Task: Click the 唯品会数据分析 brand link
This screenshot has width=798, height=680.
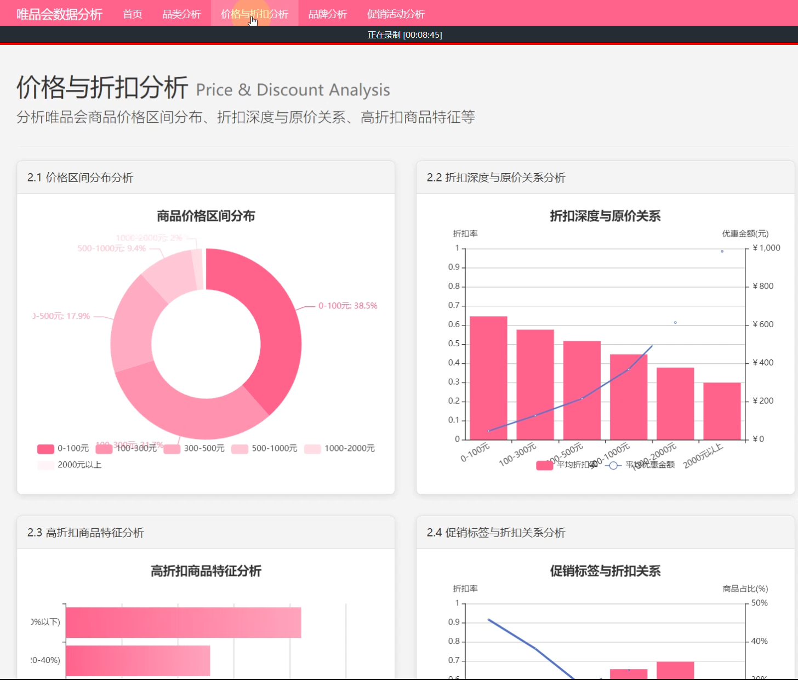Action: [x=59, y=14]
